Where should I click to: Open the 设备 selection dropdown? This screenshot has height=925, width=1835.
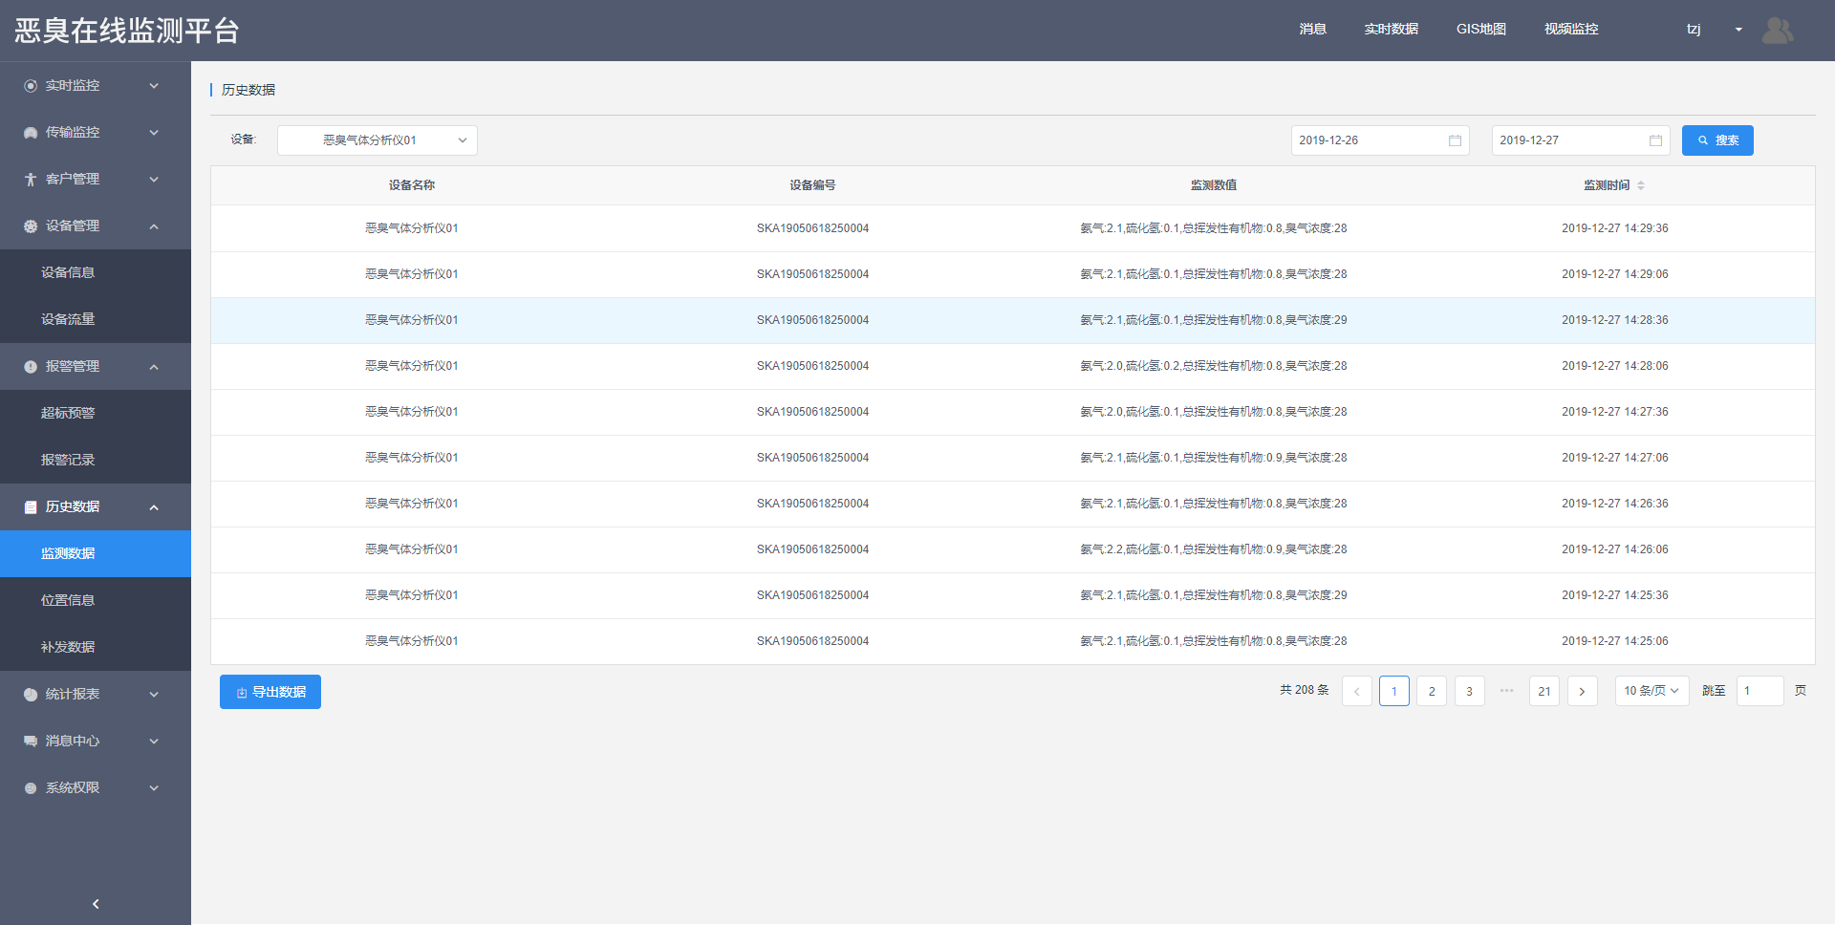tap(378, 140)
